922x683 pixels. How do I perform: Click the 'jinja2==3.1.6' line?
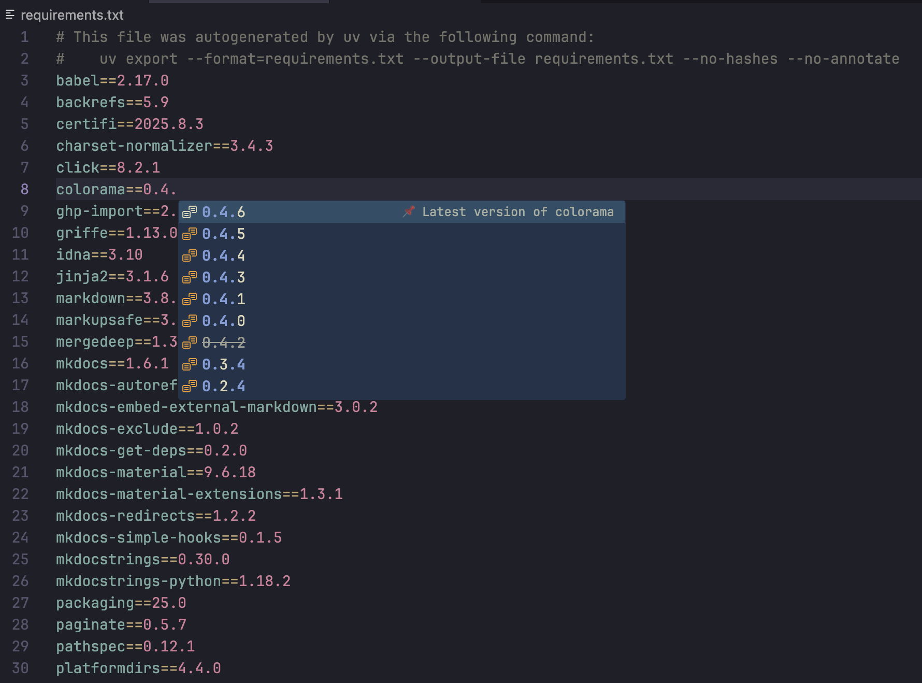tap(112, 276)
